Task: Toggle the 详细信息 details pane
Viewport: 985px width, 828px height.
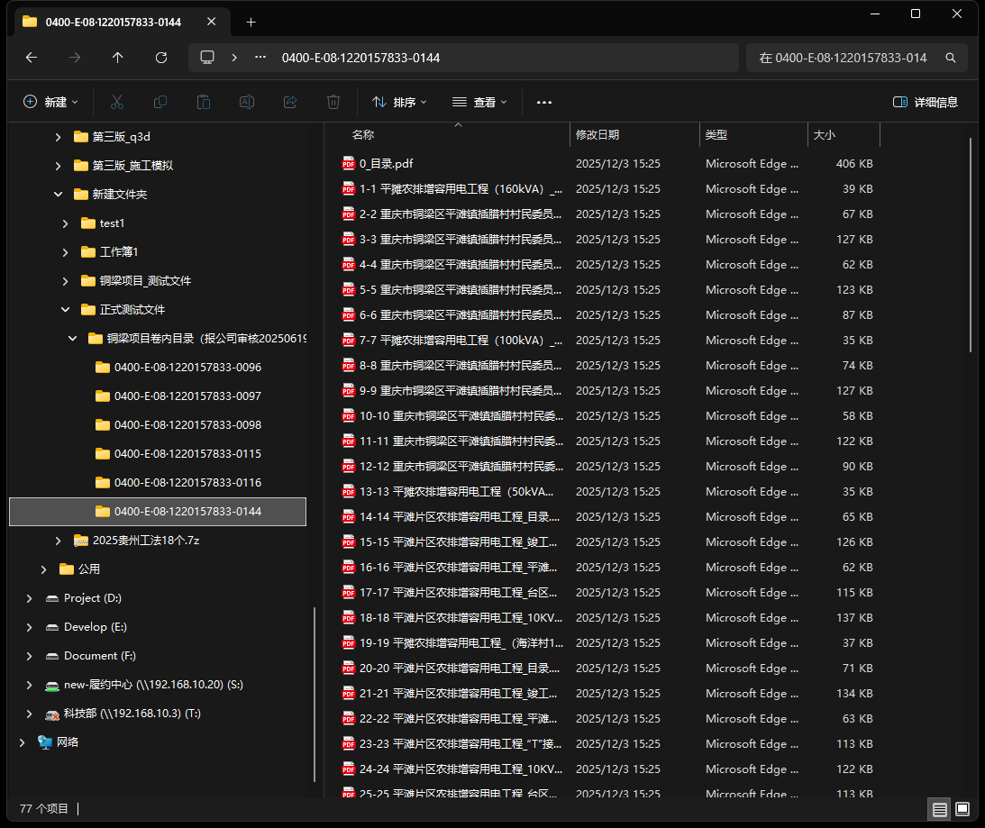Action: pyautogui.click(x=926, y=103)
